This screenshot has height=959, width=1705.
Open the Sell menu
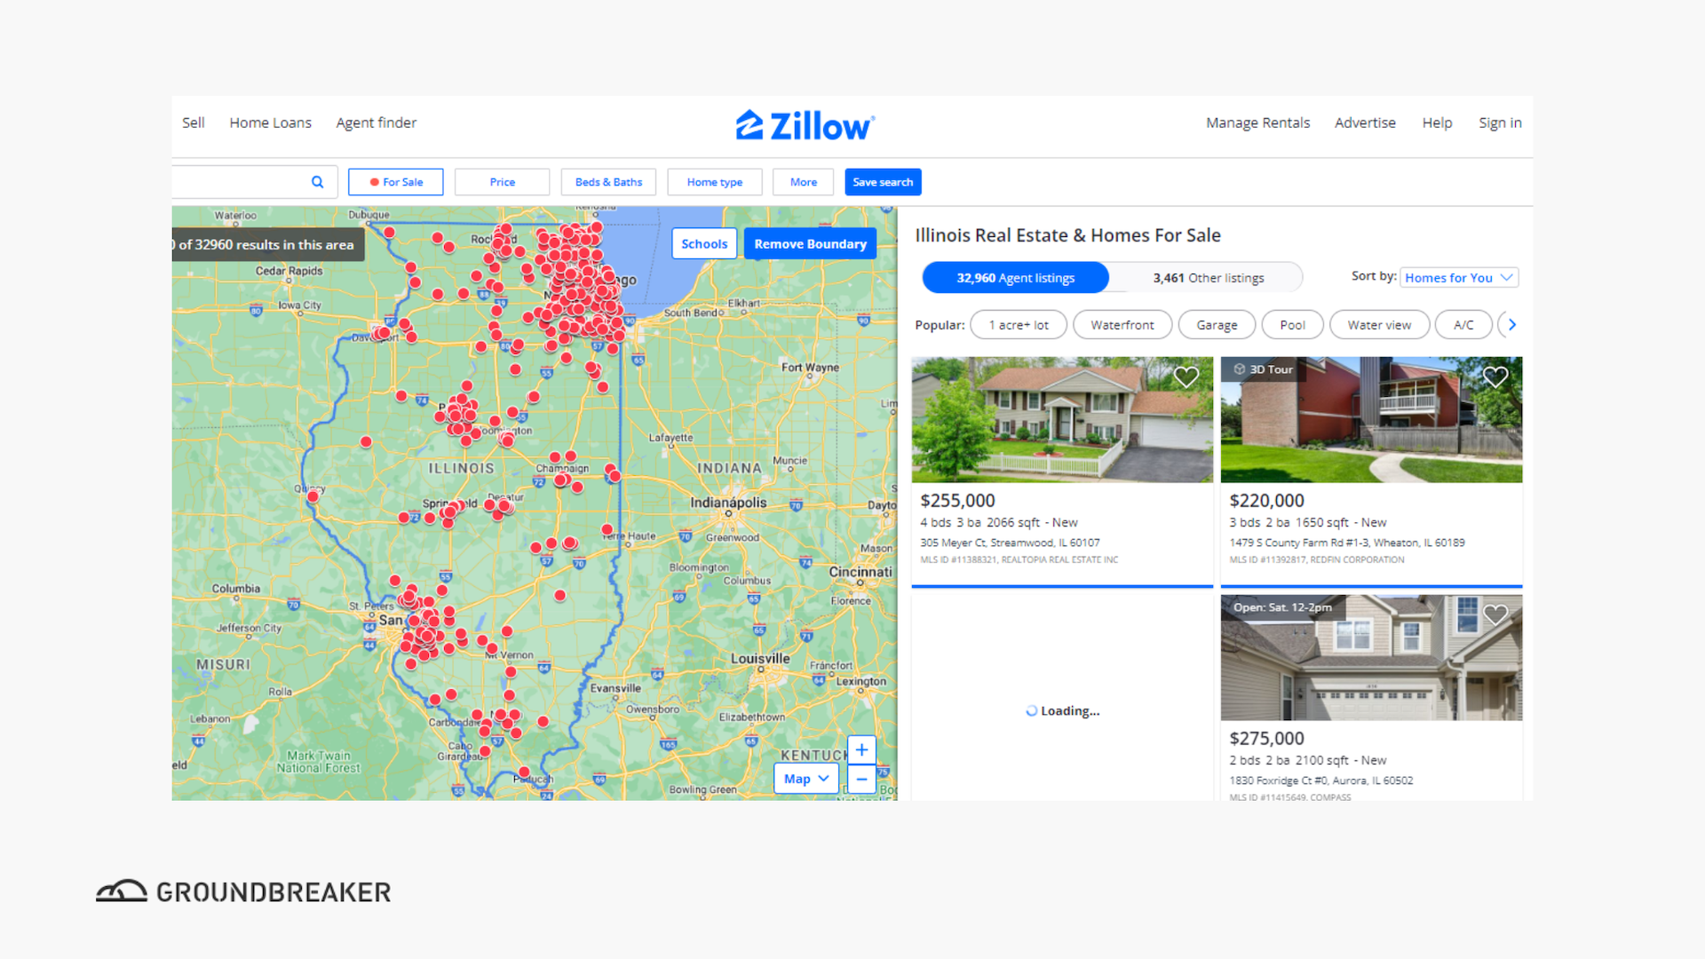(x=194, y=123)
